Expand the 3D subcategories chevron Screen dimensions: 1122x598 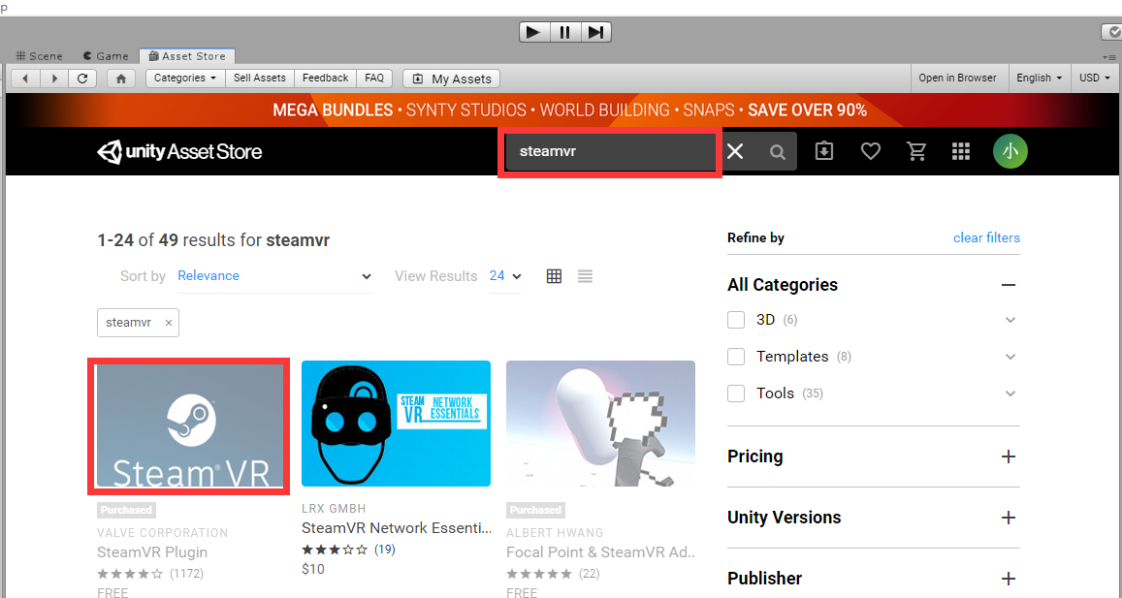(1010, 320)
